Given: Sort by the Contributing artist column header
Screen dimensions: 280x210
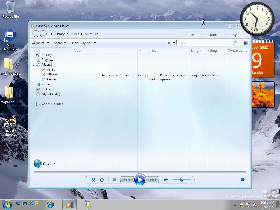Looking at the screenshot, I should click(x=237, y=51).
